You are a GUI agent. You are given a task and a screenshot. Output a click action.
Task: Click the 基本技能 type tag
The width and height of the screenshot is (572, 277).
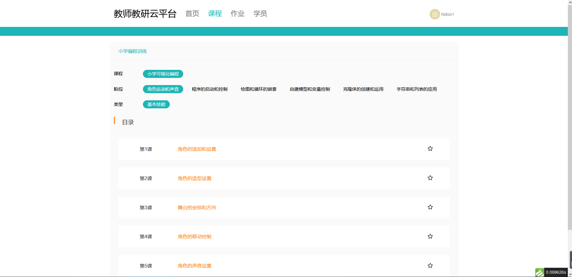156,104
